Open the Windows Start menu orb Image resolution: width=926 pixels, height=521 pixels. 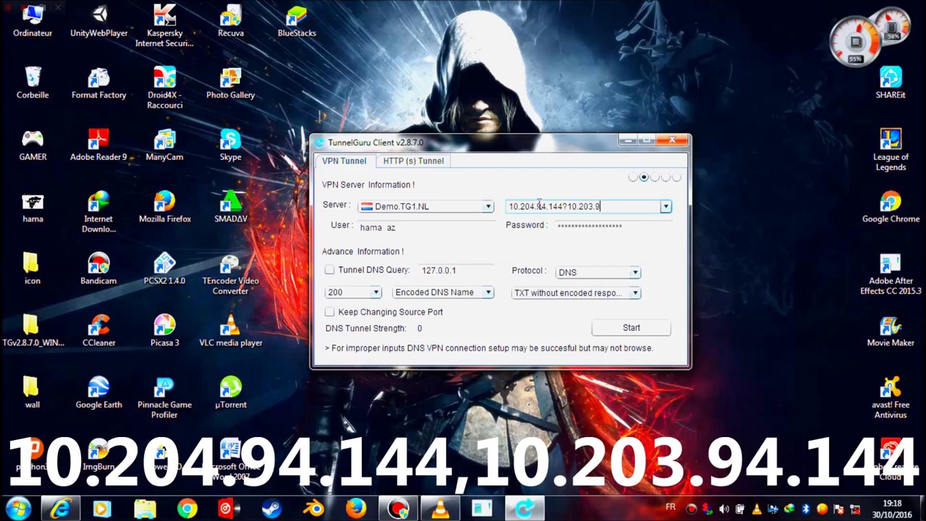19,509
